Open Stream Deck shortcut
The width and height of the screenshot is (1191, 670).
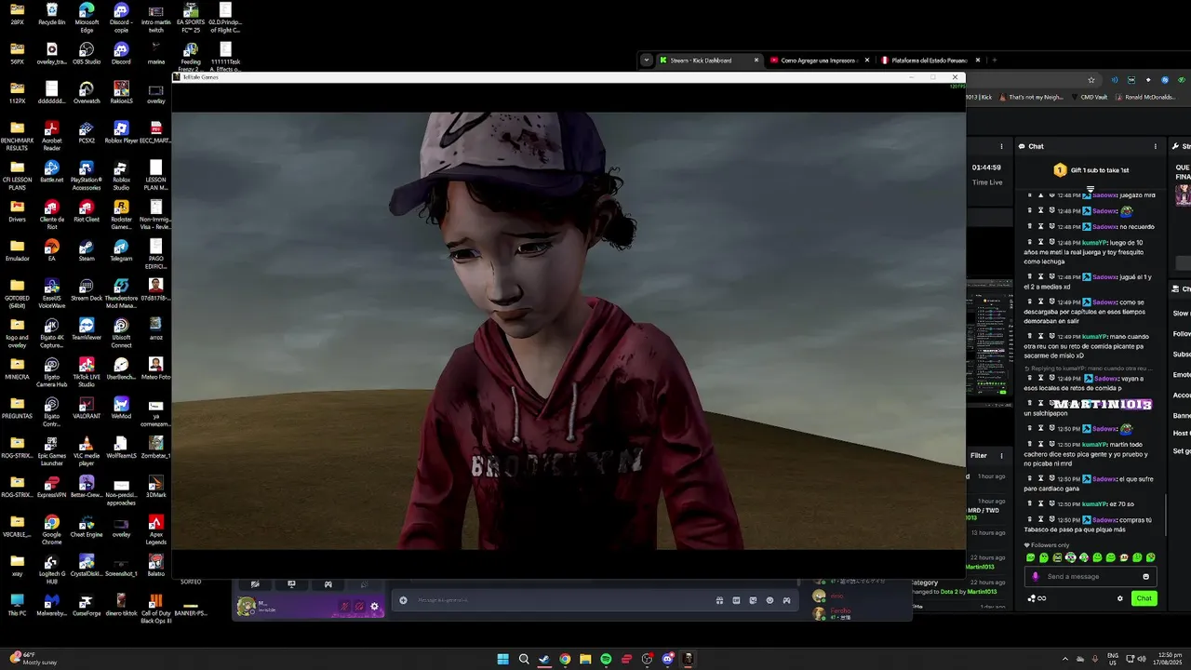(87, 289)
